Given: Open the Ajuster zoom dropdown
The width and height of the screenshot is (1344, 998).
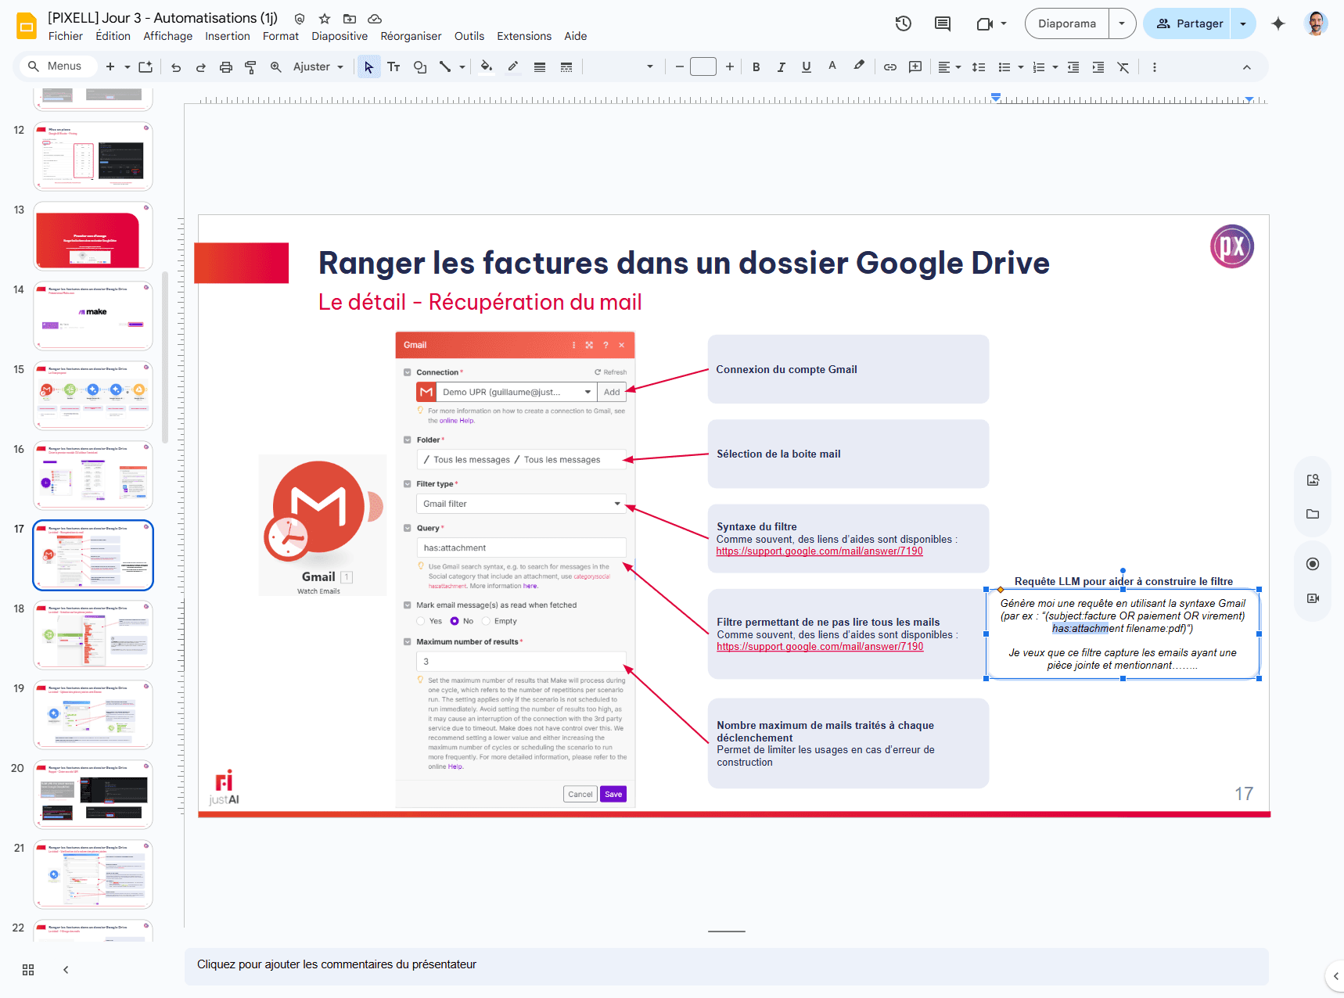Looking at the screenshot, I should coord(318,67).
